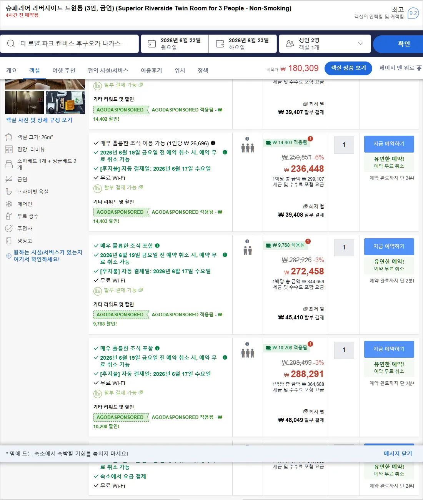This screenshot has height=500, width=423.
Task: Click the air conditioner snowflake icon
Action: click(9, 204)
